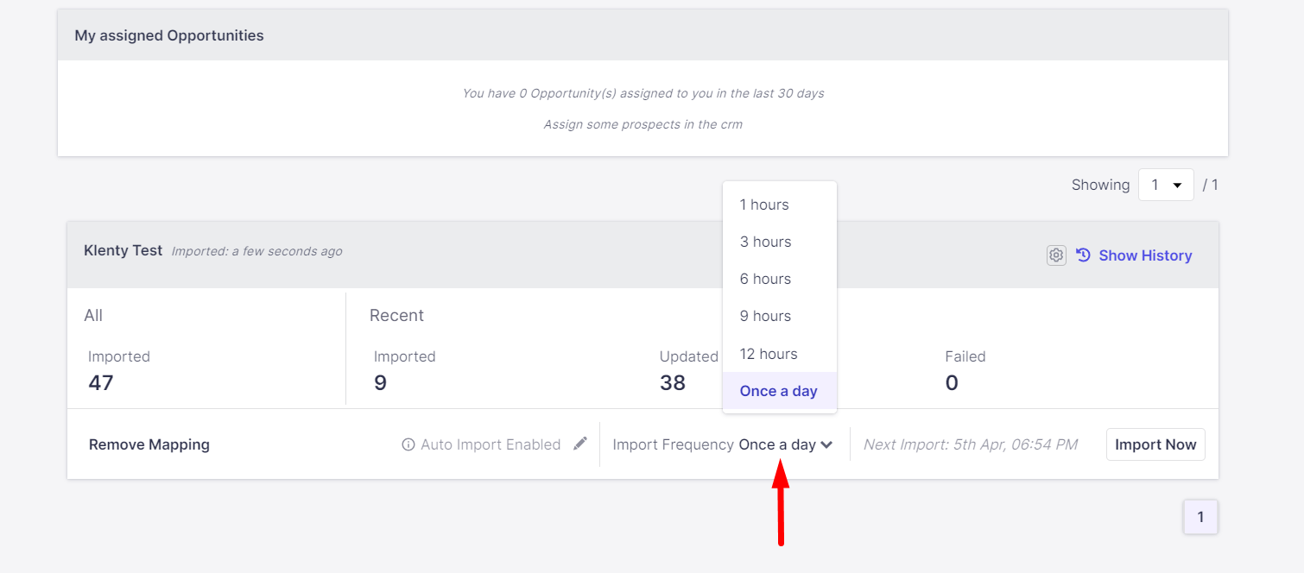Click the Failed count value 0

point(952,382)
